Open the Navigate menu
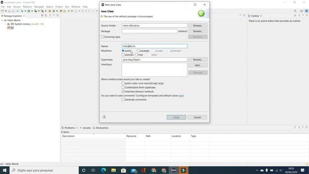The height and width of the screenshot is (174, 309). (x=39, y=7)
